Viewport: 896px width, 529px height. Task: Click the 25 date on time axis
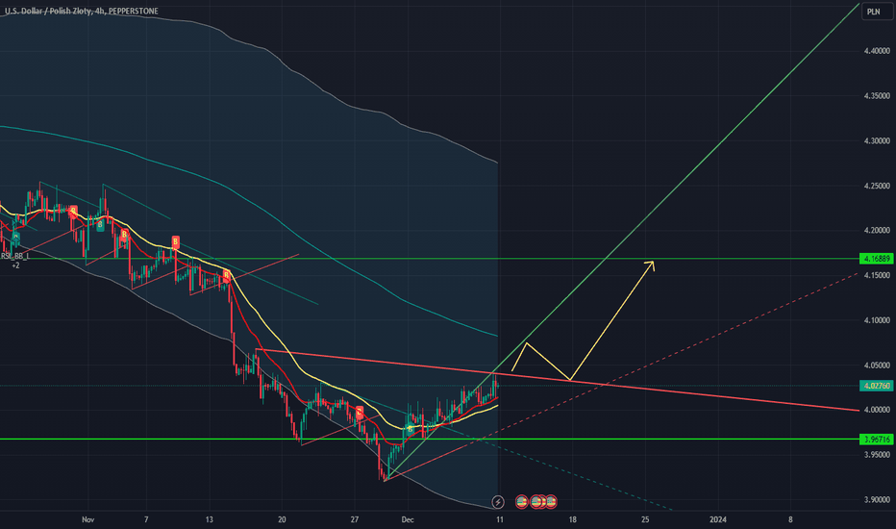645,519
